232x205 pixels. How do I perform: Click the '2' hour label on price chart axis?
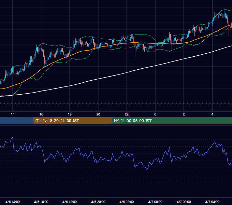pyautogui.click(x=184, y=114)
